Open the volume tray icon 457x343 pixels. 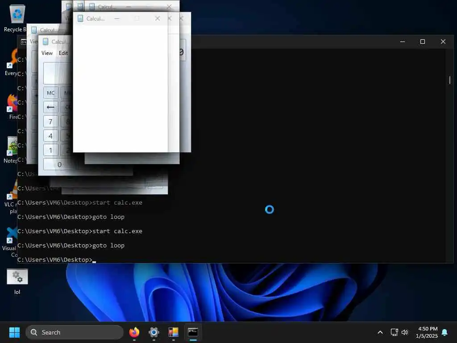pos(404,332)
